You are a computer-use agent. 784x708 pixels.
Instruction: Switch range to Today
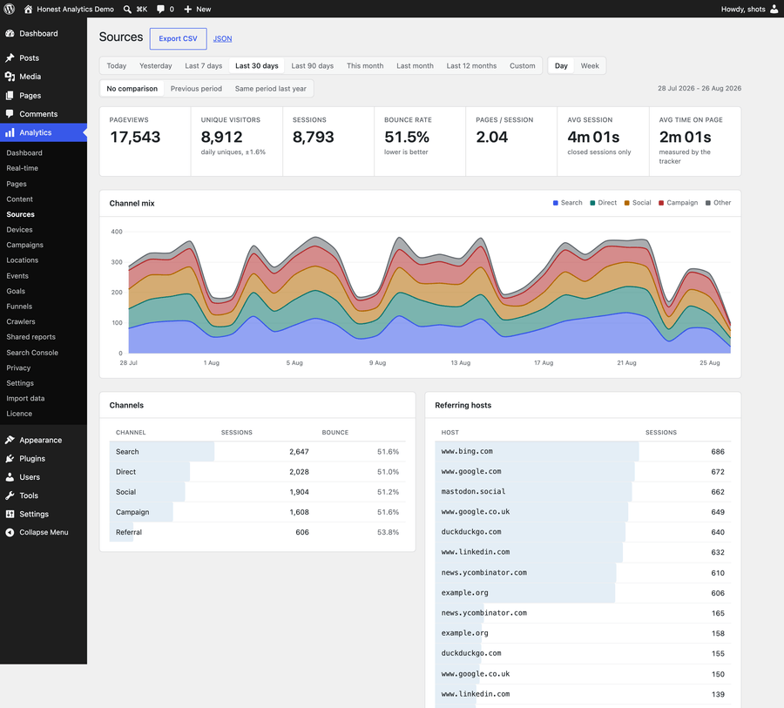click(117, 66)
